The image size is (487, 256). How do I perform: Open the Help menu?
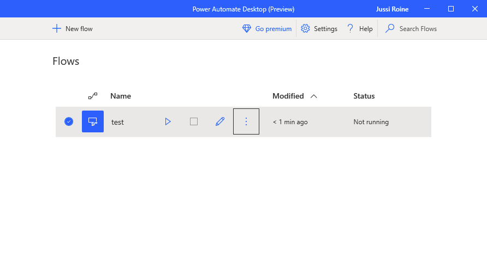pyautogui.click(x=360, y=28)
